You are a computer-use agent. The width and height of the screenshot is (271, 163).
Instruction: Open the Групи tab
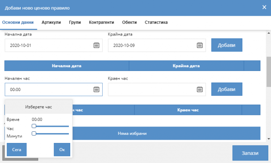75,22
